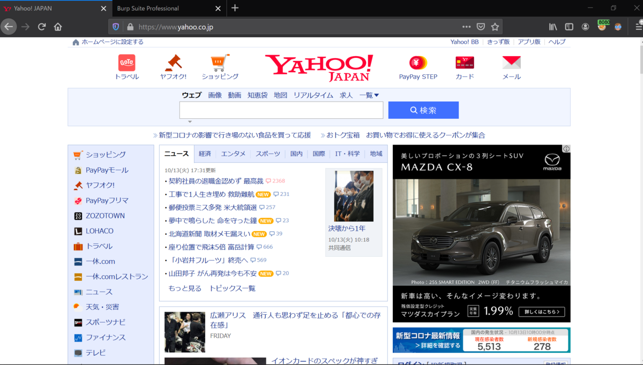
Task: Open headline 契約社員の退職金認めず 最高裁
Action: [216, 181]
